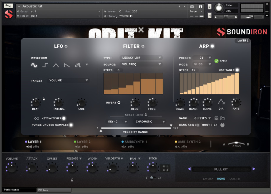Click the Layer 1 link icon
This screenshot has width=271, height=194.
(x=36, y=147)
